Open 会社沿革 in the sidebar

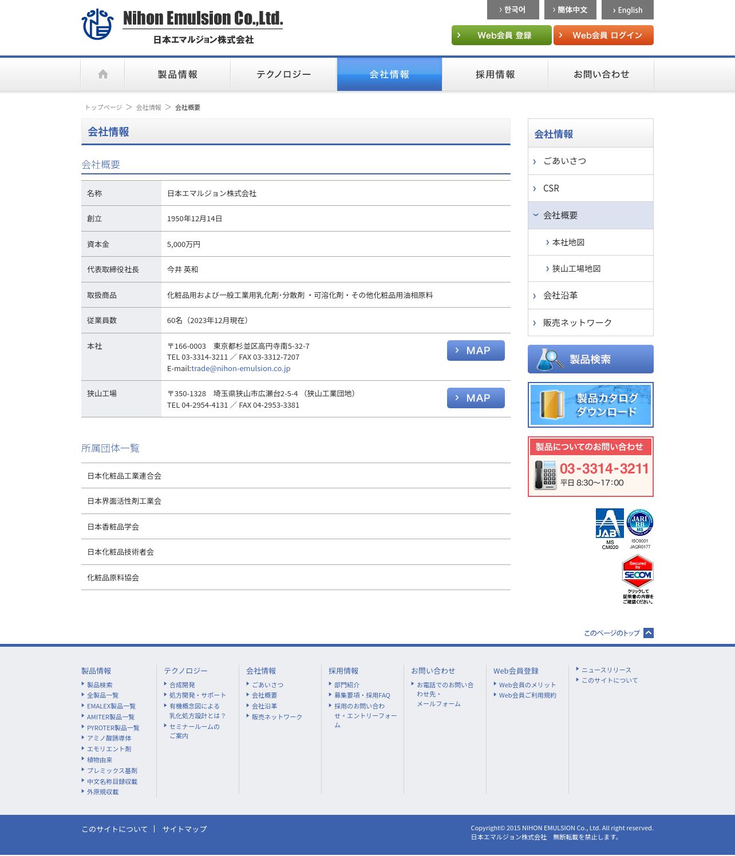590,296
